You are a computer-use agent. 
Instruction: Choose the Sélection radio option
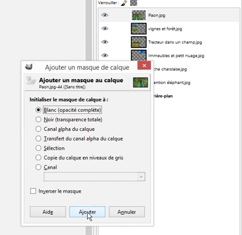[x=38, y=148]
